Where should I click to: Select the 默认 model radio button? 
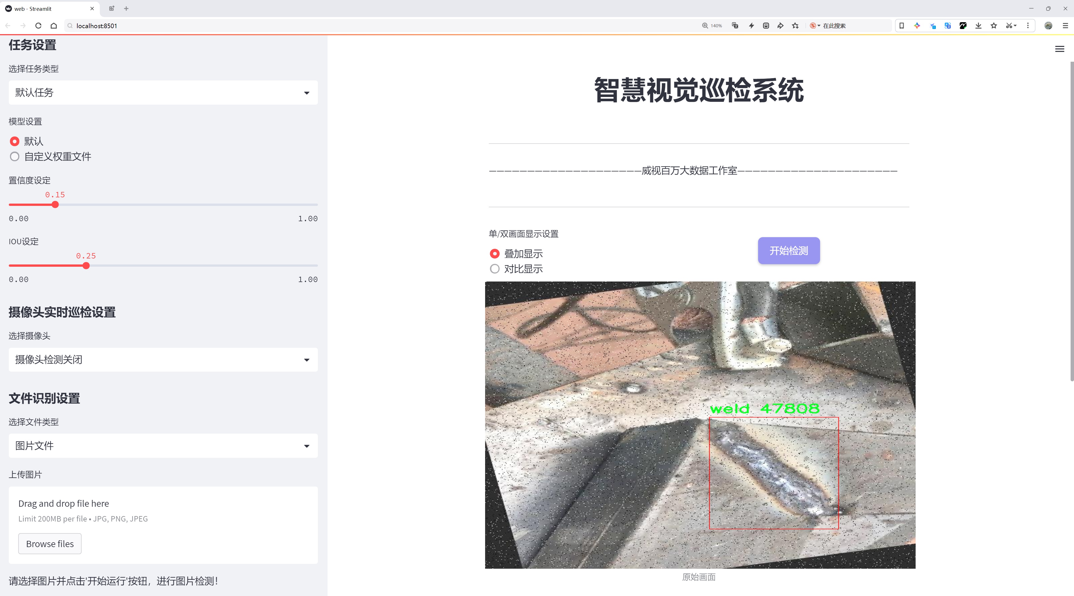tap(15, 141)
